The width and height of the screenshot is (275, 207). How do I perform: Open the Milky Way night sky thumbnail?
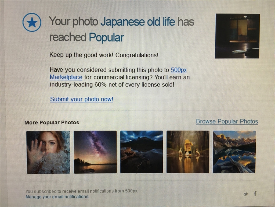95,152
